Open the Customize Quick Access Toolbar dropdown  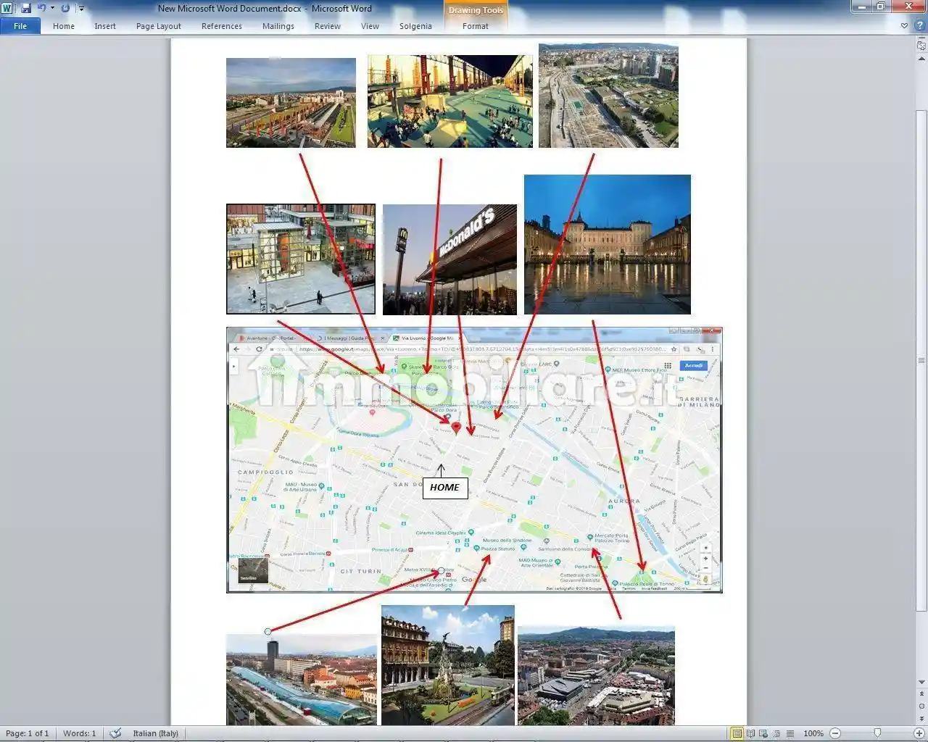(x=81, y=9)
